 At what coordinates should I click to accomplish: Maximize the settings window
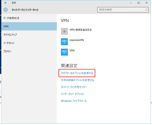[139, 3]
